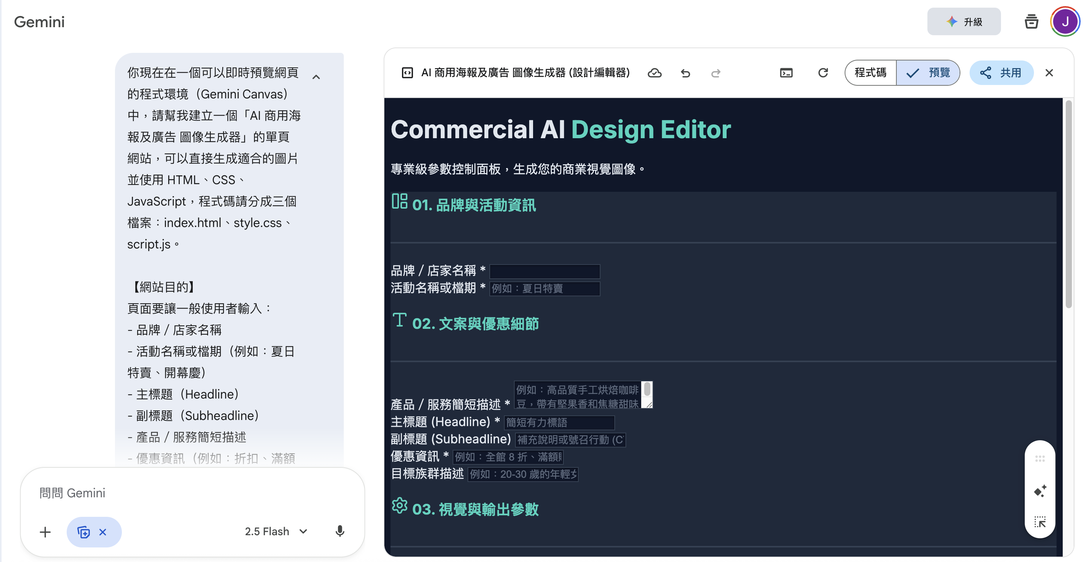Image resolution: width=1083 pixels, height=562 pixels.
Task: Click the plus add-attachment icon
Action: 45,532
